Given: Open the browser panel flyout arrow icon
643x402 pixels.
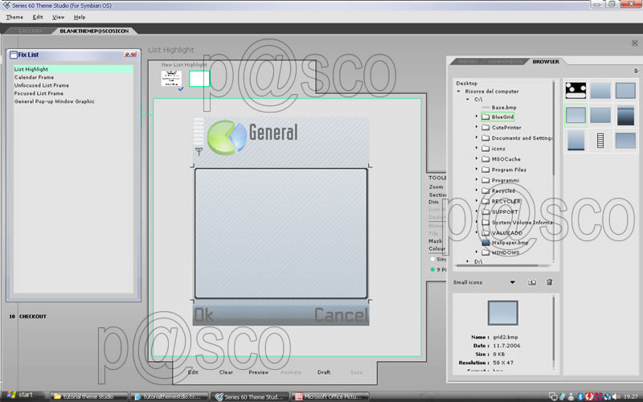Looking at the screenshot, I should (x=636, y=71).
